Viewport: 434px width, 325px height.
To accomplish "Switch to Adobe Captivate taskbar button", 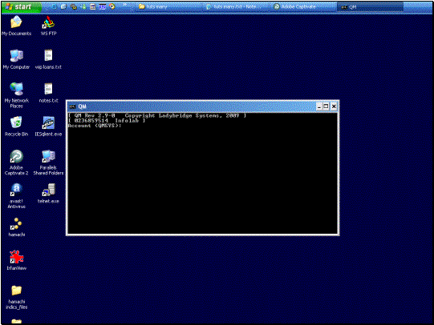I will tap(303, 7).
